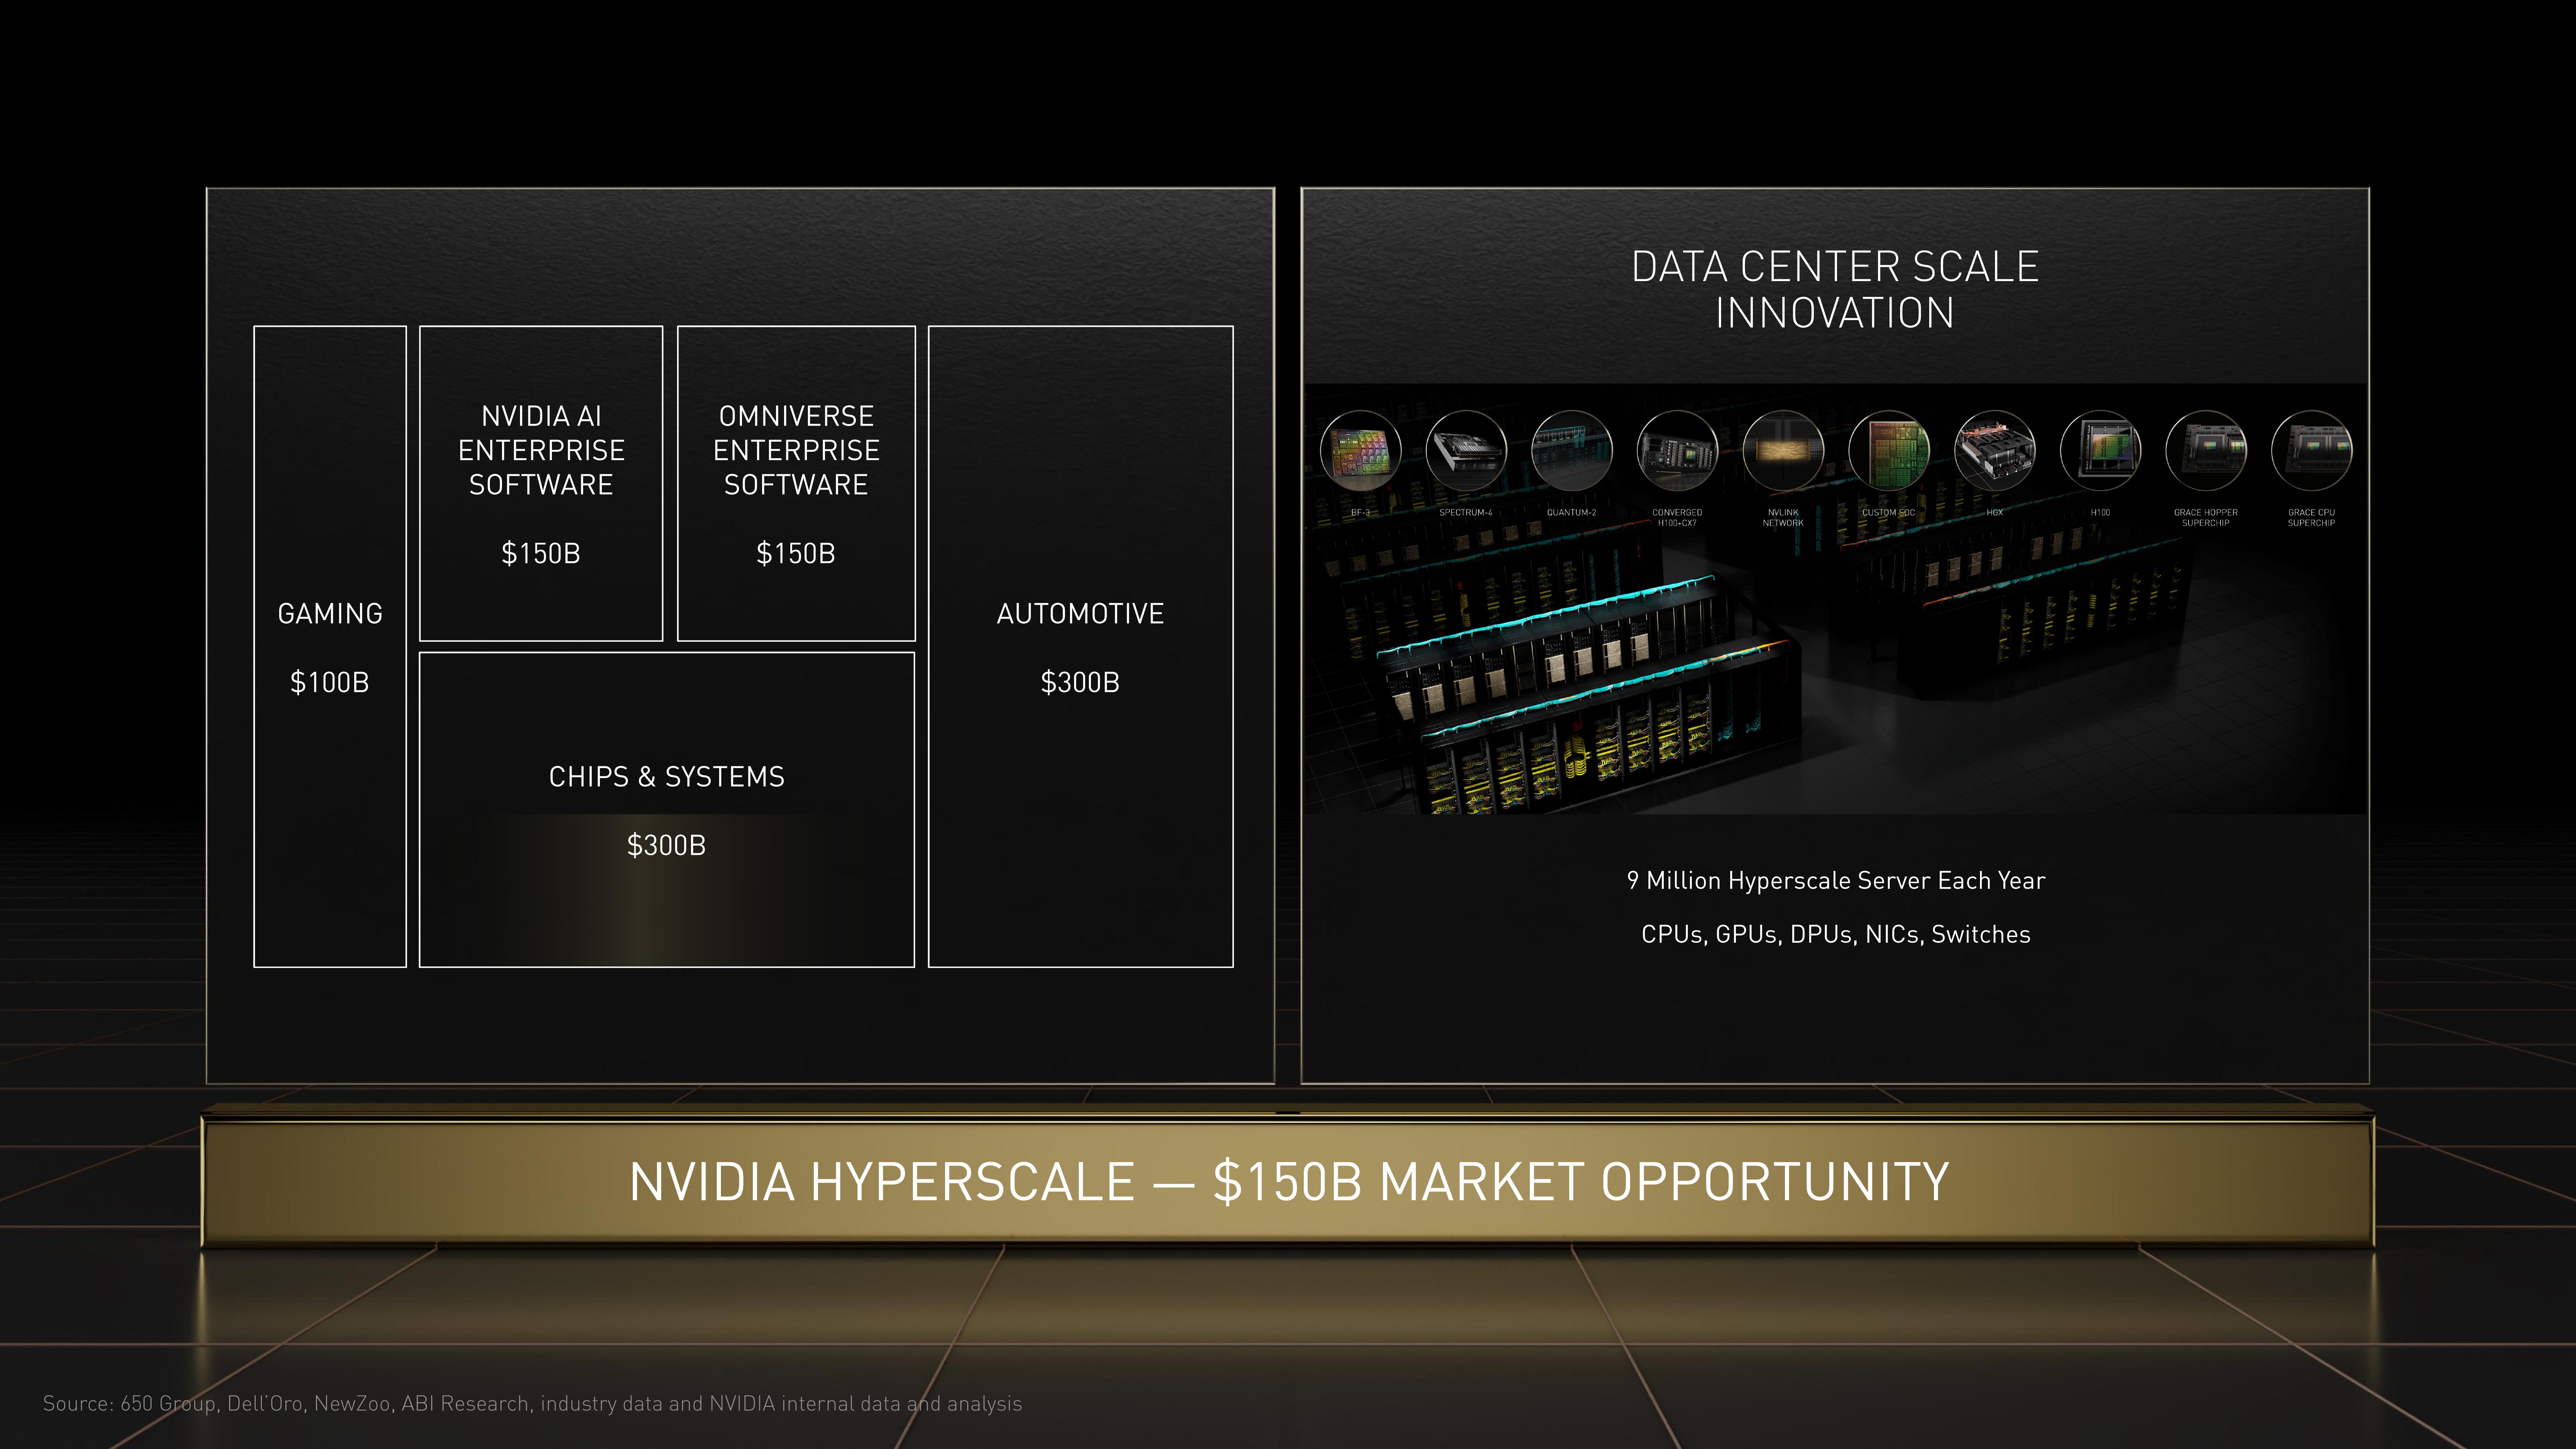Click the DATA CENTER SCALE INNOVATION title
This screenshot has width=2576, height=1449.
click(x=1835, y=290)
